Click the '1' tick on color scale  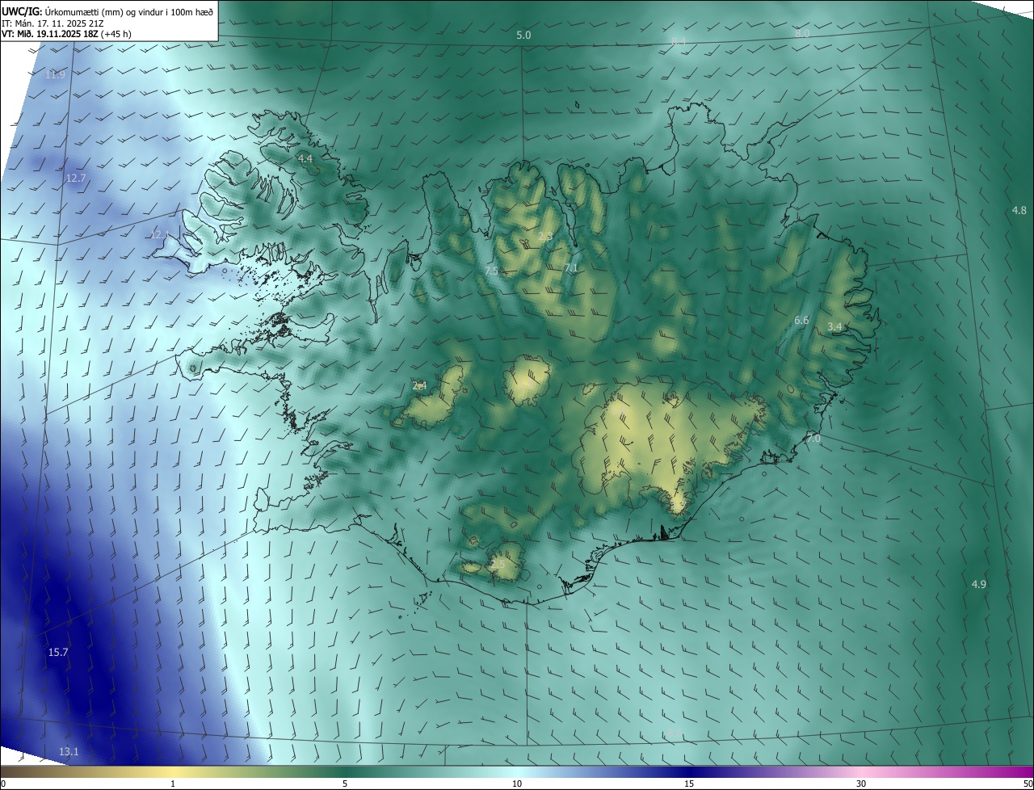173,784
